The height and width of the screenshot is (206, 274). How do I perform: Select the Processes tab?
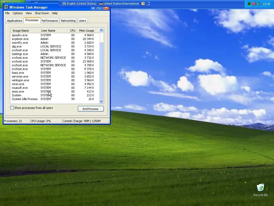pyautogui.click(x=32, y=20)
